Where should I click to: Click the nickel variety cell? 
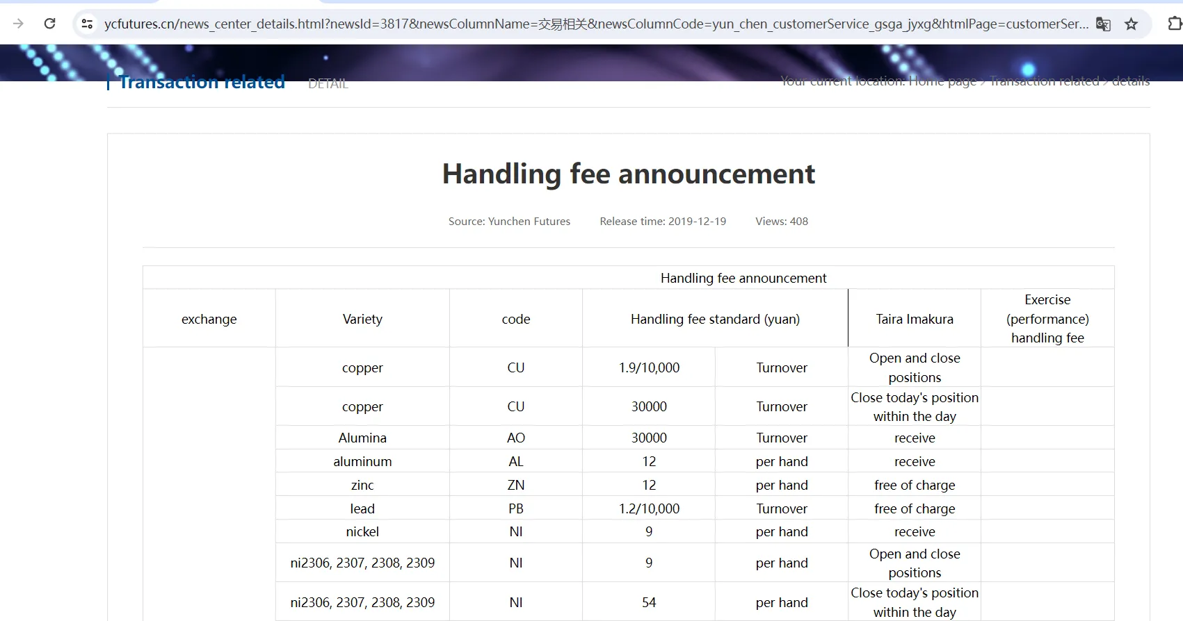tap(362, 531)
